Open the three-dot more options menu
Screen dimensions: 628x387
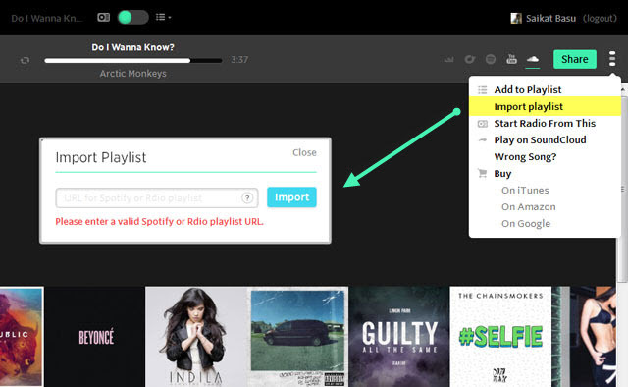[612, 59]
